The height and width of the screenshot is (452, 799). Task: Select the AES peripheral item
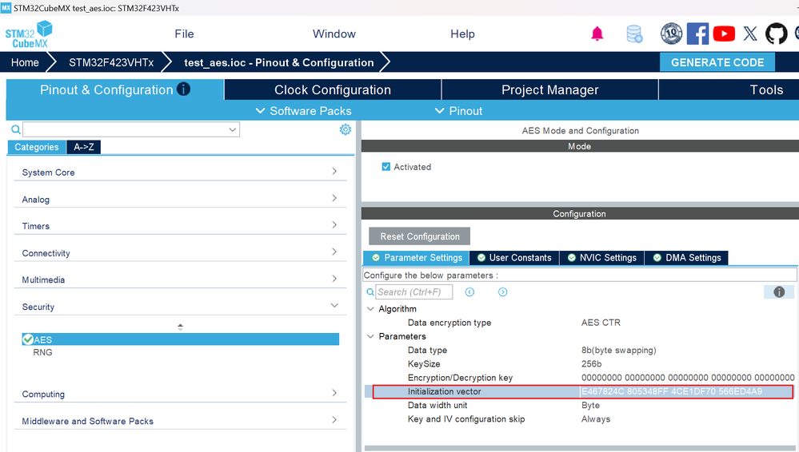coord(181,339)
